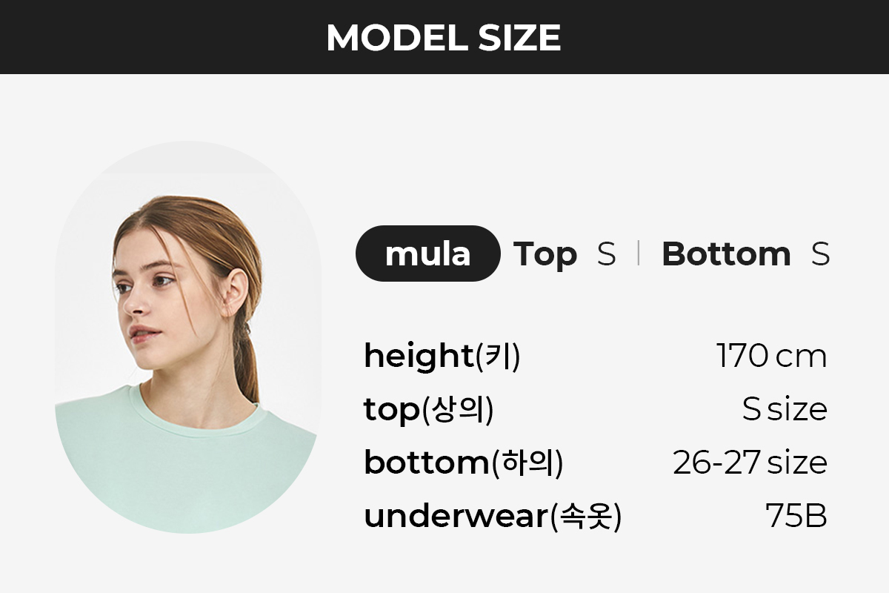889x593 pixels.
Task: Click the vertical divider between Top and Bottom
Action: 638,254
